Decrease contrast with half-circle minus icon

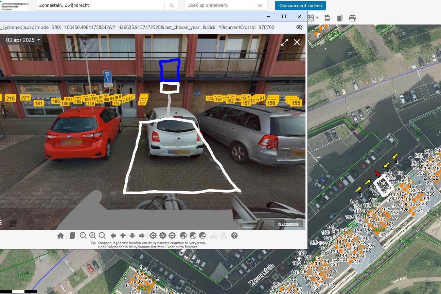202,235
